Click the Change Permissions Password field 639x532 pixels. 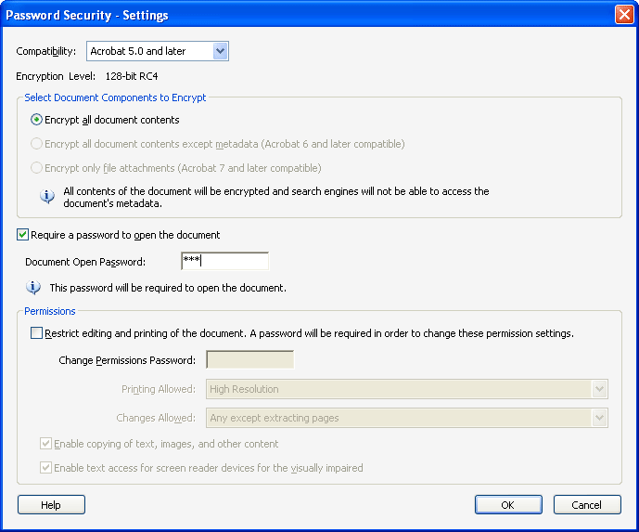(x=249, y=360)
